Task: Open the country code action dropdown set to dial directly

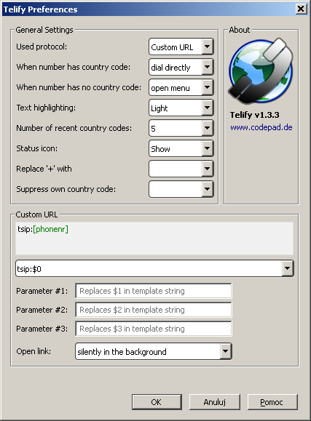Action: pos(181,67)
